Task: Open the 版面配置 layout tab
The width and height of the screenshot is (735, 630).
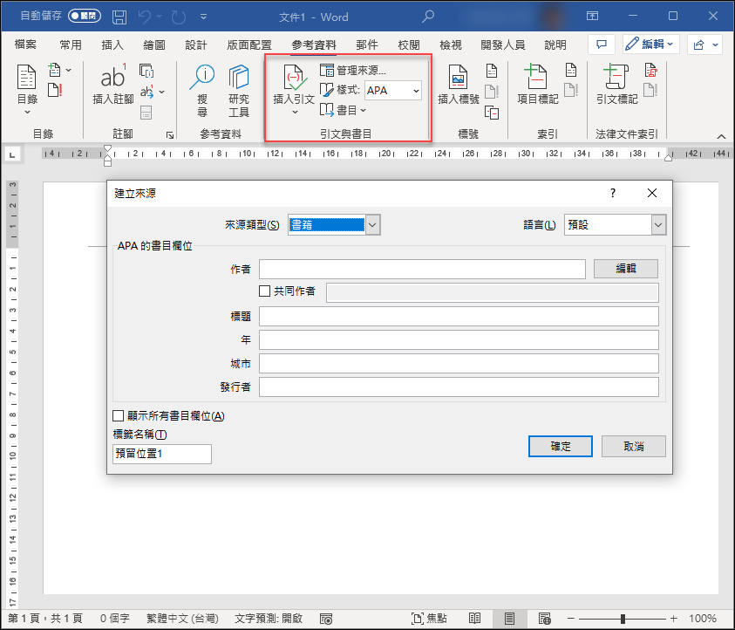Action: coord(248,45)
